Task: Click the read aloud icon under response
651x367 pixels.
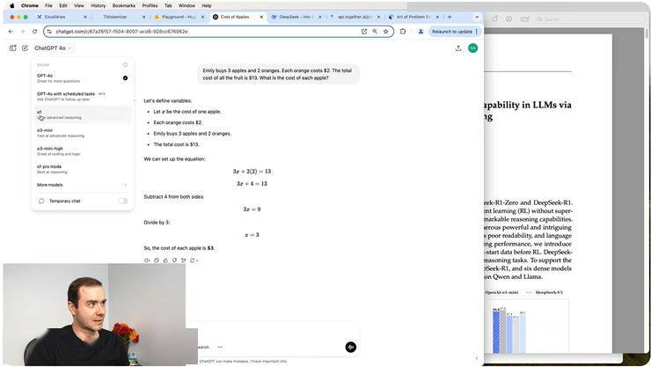Action: (147, 261)
